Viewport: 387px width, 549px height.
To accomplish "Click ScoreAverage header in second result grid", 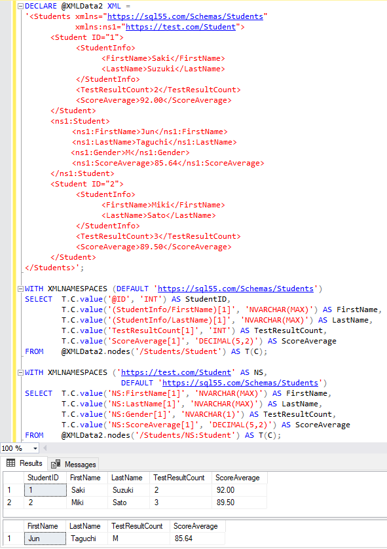I will pos(198,526).
